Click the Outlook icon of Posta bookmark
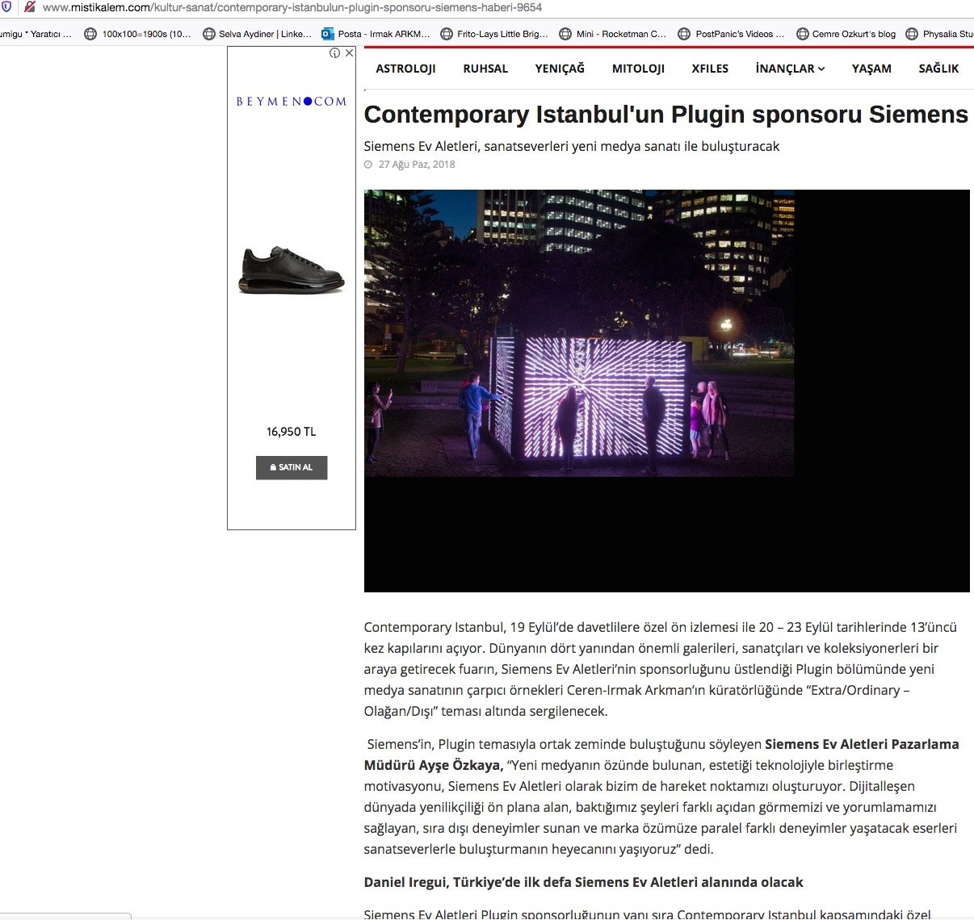Screen dimensions: 974x920 (327, 34)
